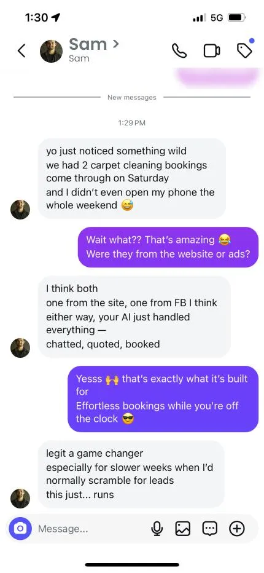
Task: Expand Sam's profile details via the chevron
Action: 116,44
